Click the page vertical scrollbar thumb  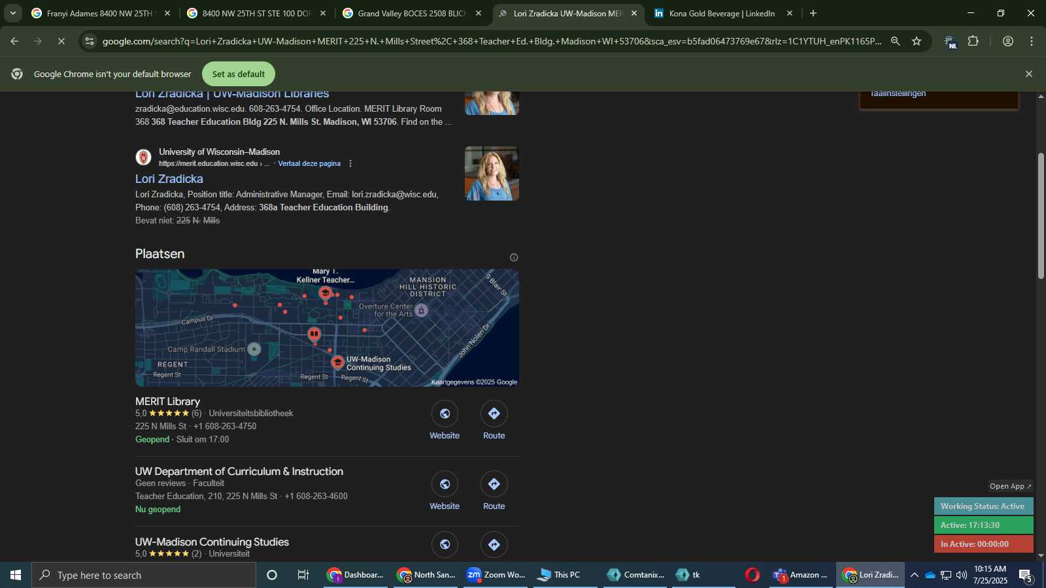click(1041, 216)
